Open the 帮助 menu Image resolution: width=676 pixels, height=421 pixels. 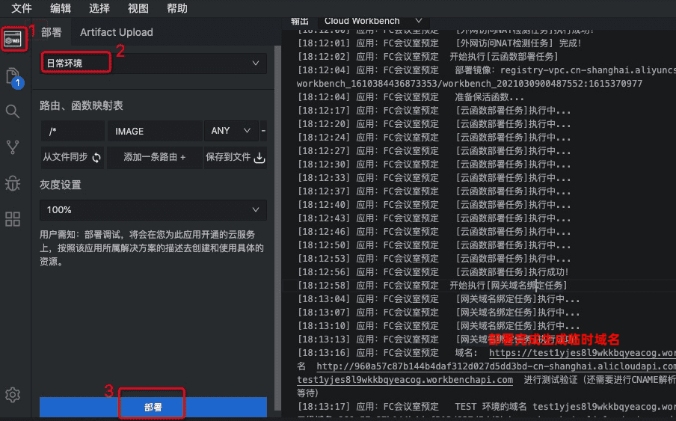[x=176, y=8]
